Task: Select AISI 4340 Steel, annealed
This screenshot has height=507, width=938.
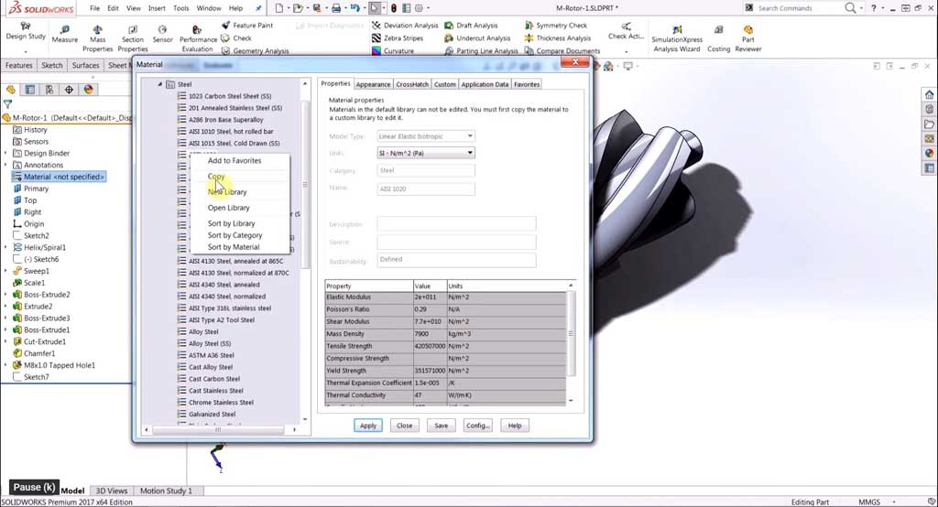Action: pyautogui.click(x=224, y=285)
